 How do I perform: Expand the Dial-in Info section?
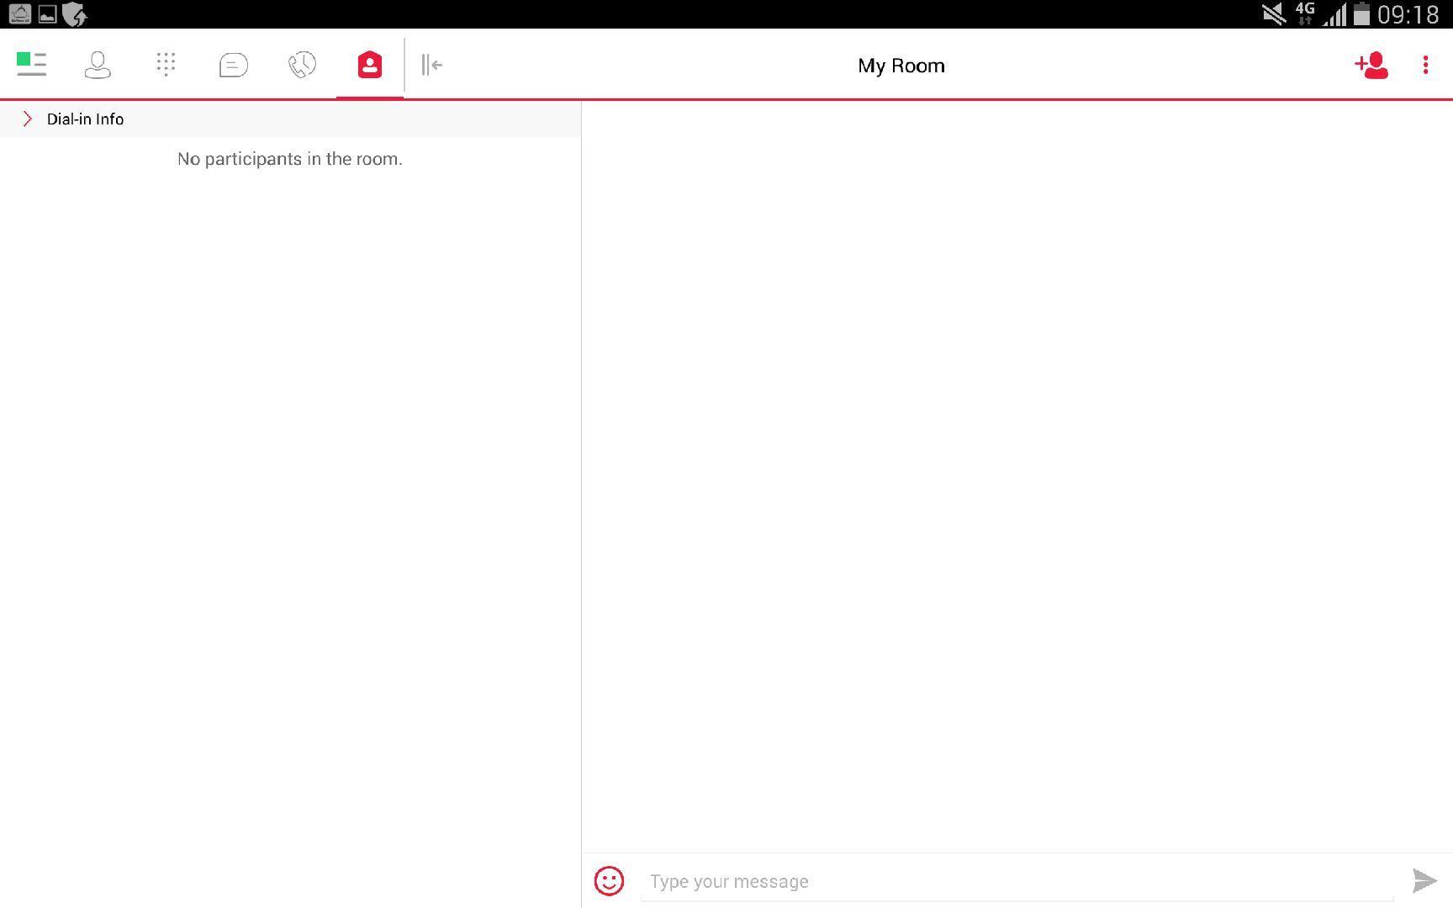click(290, 119)
